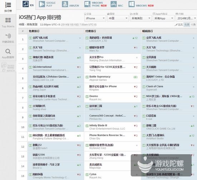Click Rayark Inc. publisher under Deemo
Screen dimensions: 197x180
[96, 99]
